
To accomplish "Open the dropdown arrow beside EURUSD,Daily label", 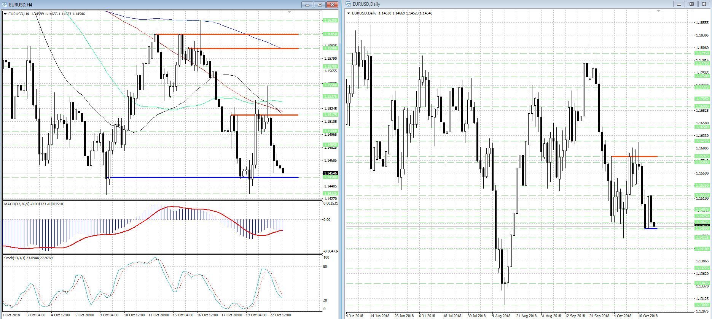I will point(349,13).
